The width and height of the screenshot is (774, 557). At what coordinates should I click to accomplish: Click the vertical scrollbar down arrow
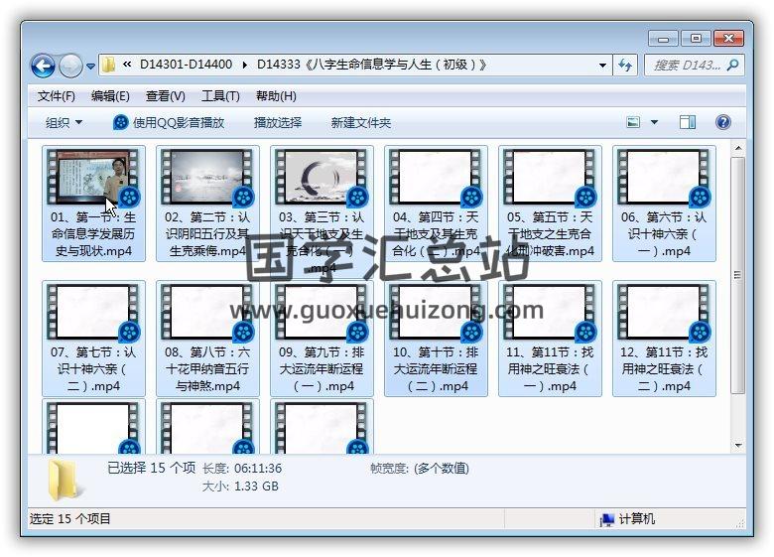[737, 446]
